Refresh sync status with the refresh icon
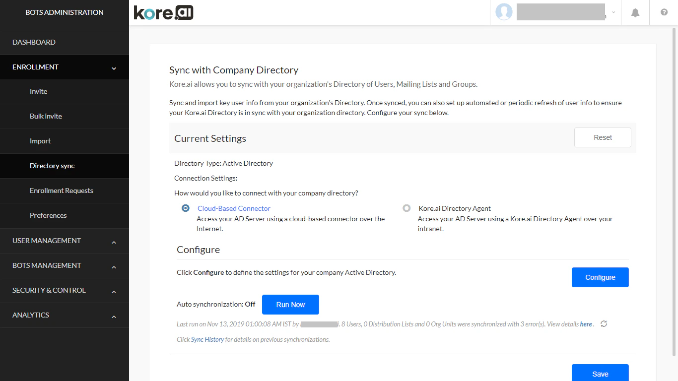The width and height of the screenshot is (678, 381). pyautogui.click(x=604, y=323)
